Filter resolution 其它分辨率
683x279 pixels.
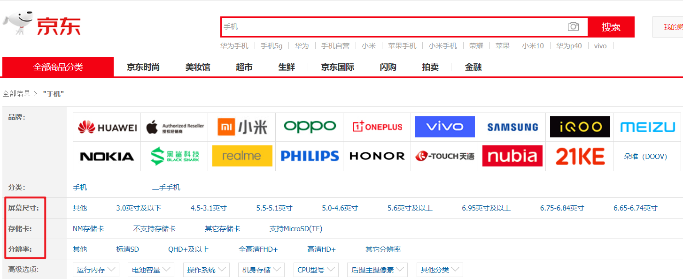pyautogui.click(x=383, y=249)
